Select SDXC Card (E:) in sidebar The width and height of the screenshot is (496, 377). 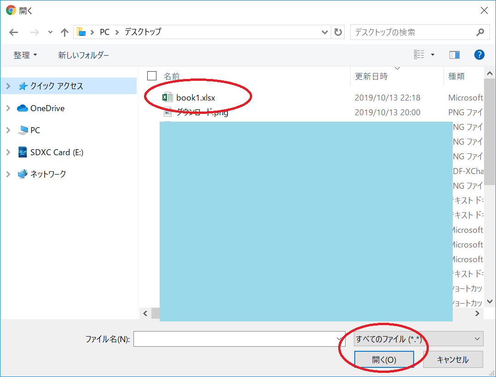[57, 152]
